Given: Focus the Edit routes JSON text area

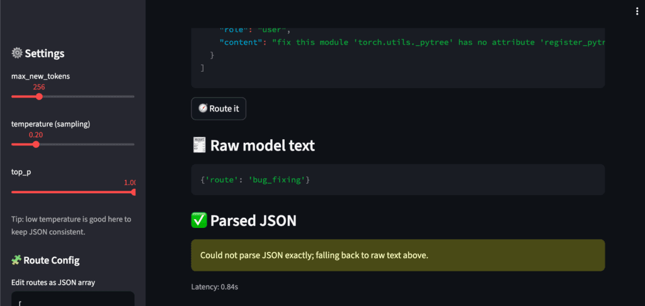Looking at the screenshot, I should 72,299.
